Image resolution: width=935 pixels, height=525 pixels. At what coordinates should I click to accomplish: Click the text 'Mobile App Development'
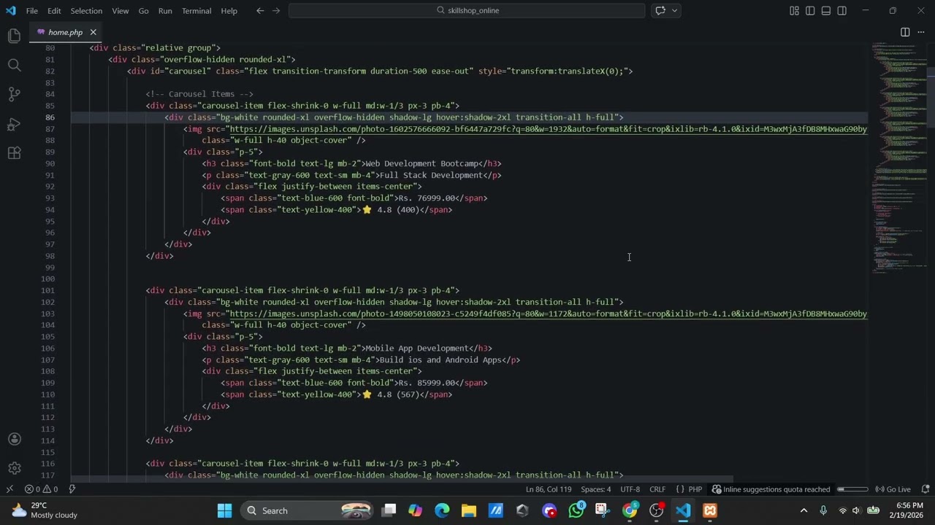pyautogui.click(x=417, y=349)
